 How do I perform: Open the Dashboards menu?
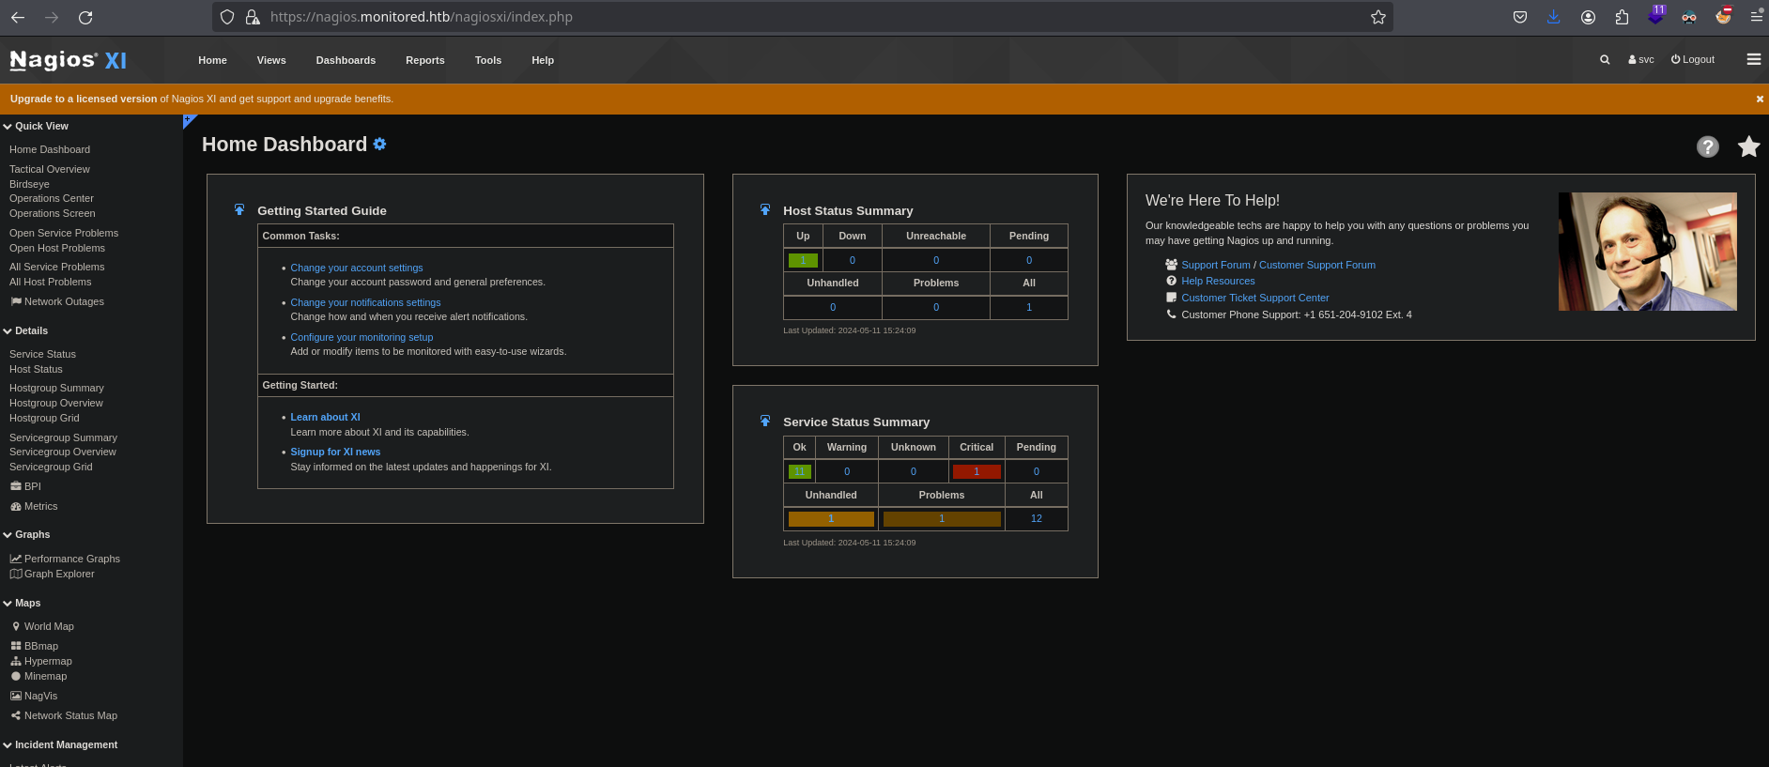click(346, 60)
